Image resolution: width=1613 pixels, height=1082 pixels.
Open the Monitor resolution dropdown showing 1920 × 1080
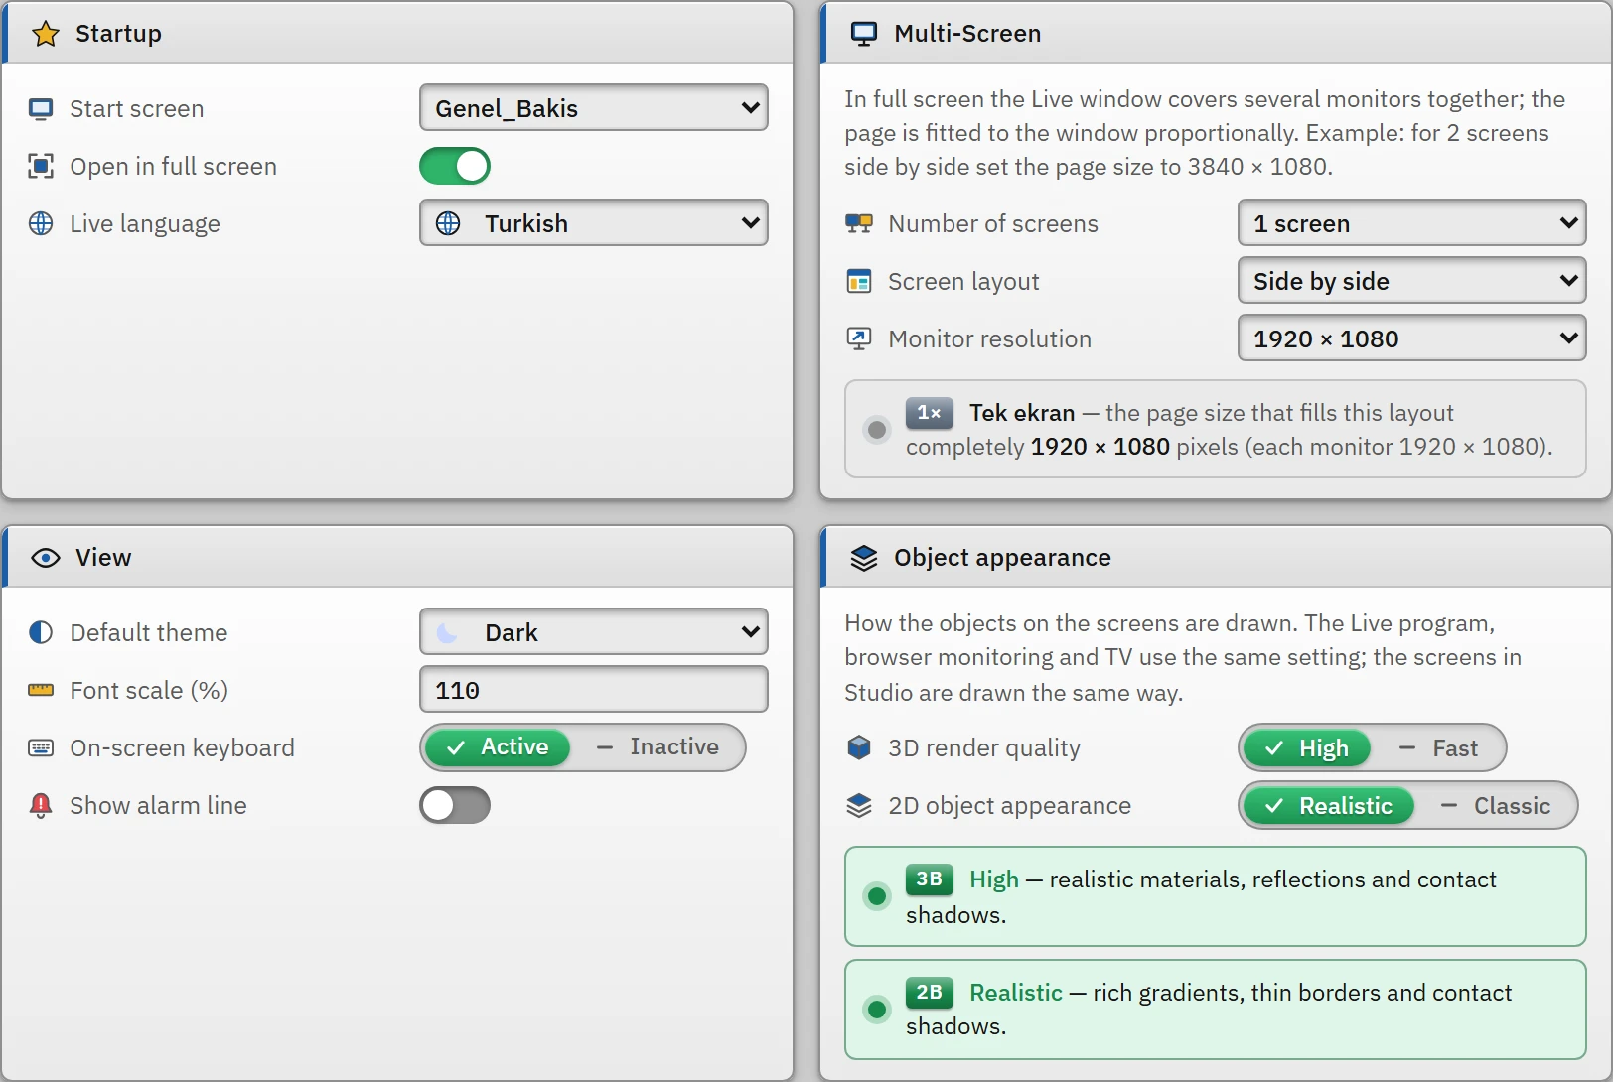pyautogui.click(x=1412, y=338)
